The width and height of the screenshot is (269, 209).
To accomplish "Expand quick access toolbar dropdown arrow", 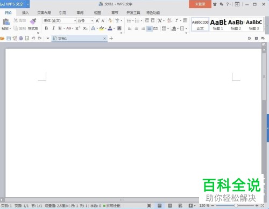I will click(x=48, y=38).
